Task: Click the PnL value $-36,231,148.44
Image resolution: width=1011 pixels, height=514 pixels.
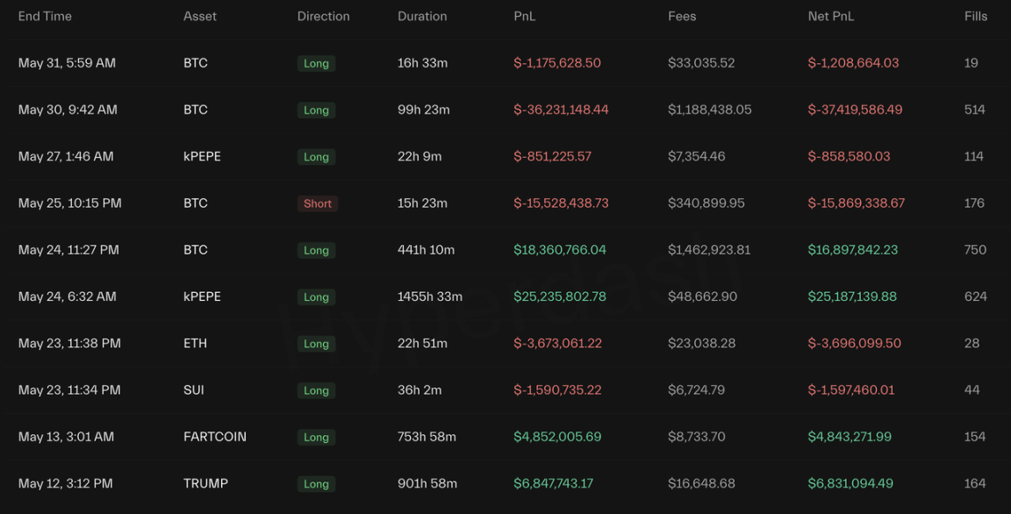Action: (561, 111)
